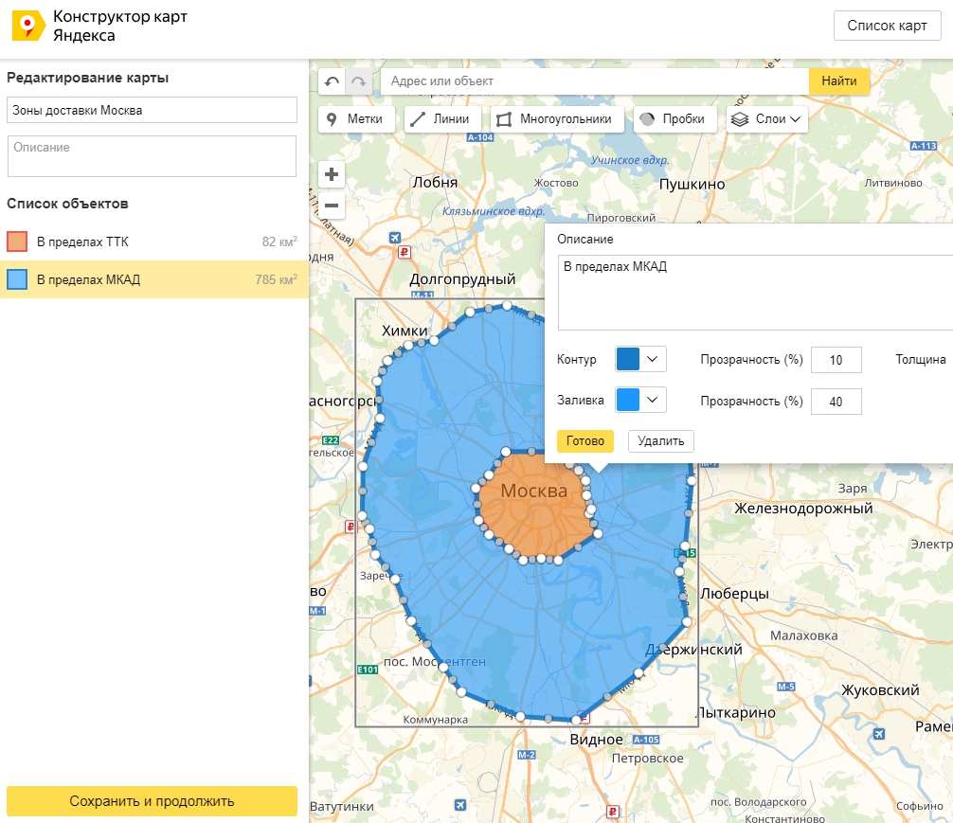Click the redo arrow icon
The image size is (953, 823).
pos(359,82)
